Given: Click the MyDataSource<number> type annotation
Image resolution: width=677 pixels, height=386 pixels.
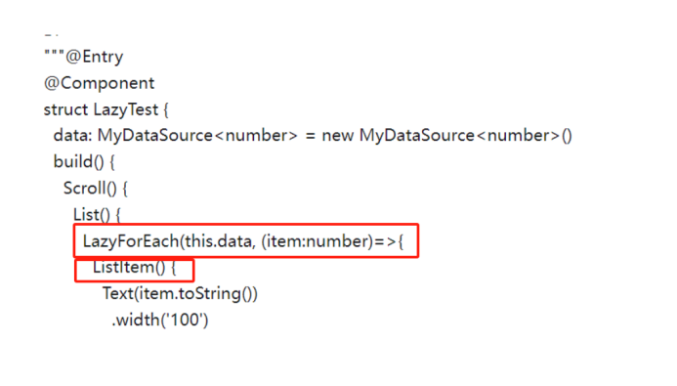Looking at the screenshot, I should pos(197,136).
